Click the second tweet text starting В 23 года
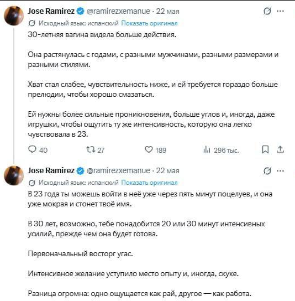 pos(150,199)
